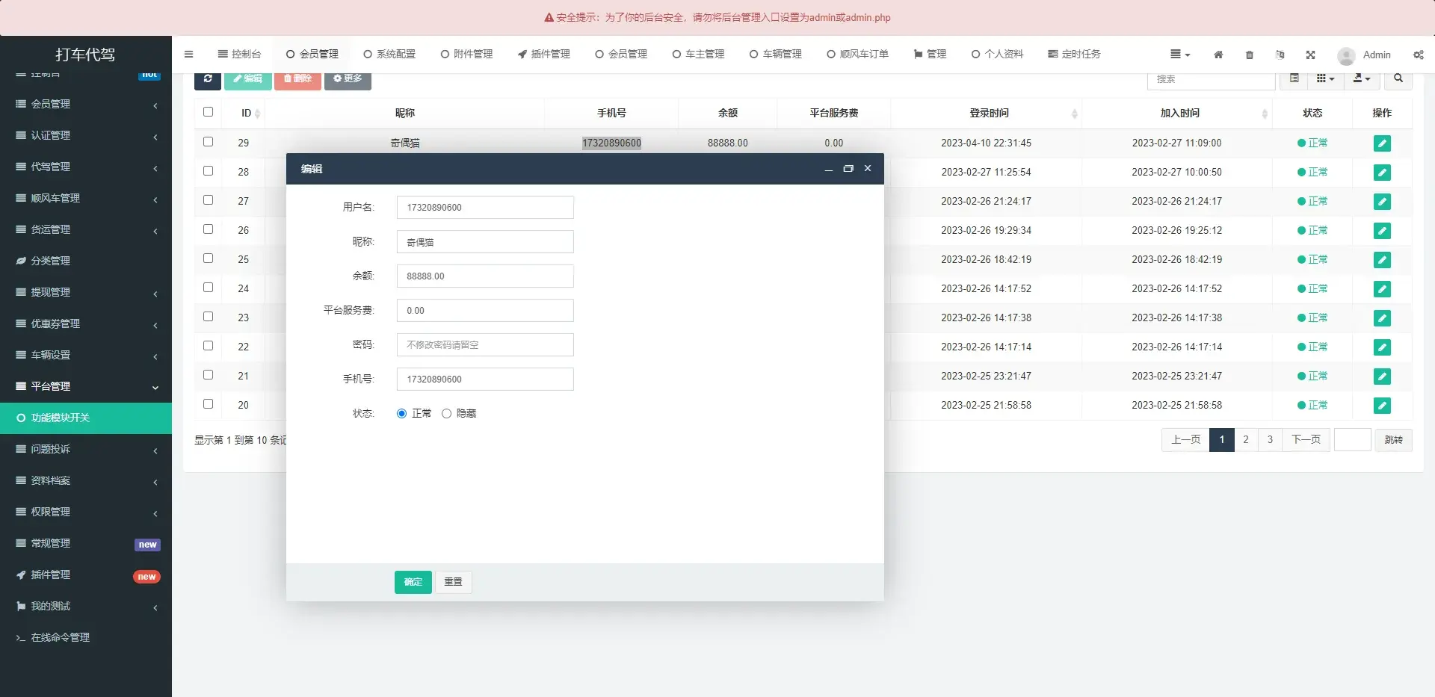This screenshot has width=1435, height=697.
Task: Collapse the 平台管理 sidebar menu
Action: point(86,386)
